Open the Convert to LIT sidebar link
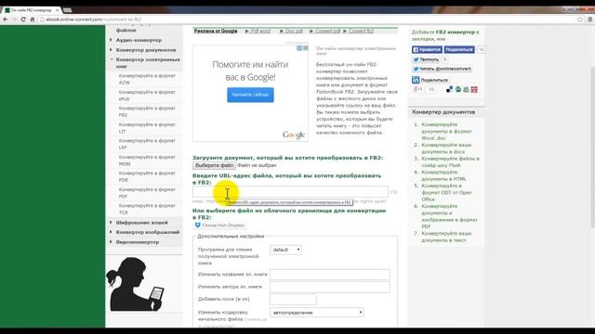This screenshot has width=595, height=334. [x=147, y=128]
